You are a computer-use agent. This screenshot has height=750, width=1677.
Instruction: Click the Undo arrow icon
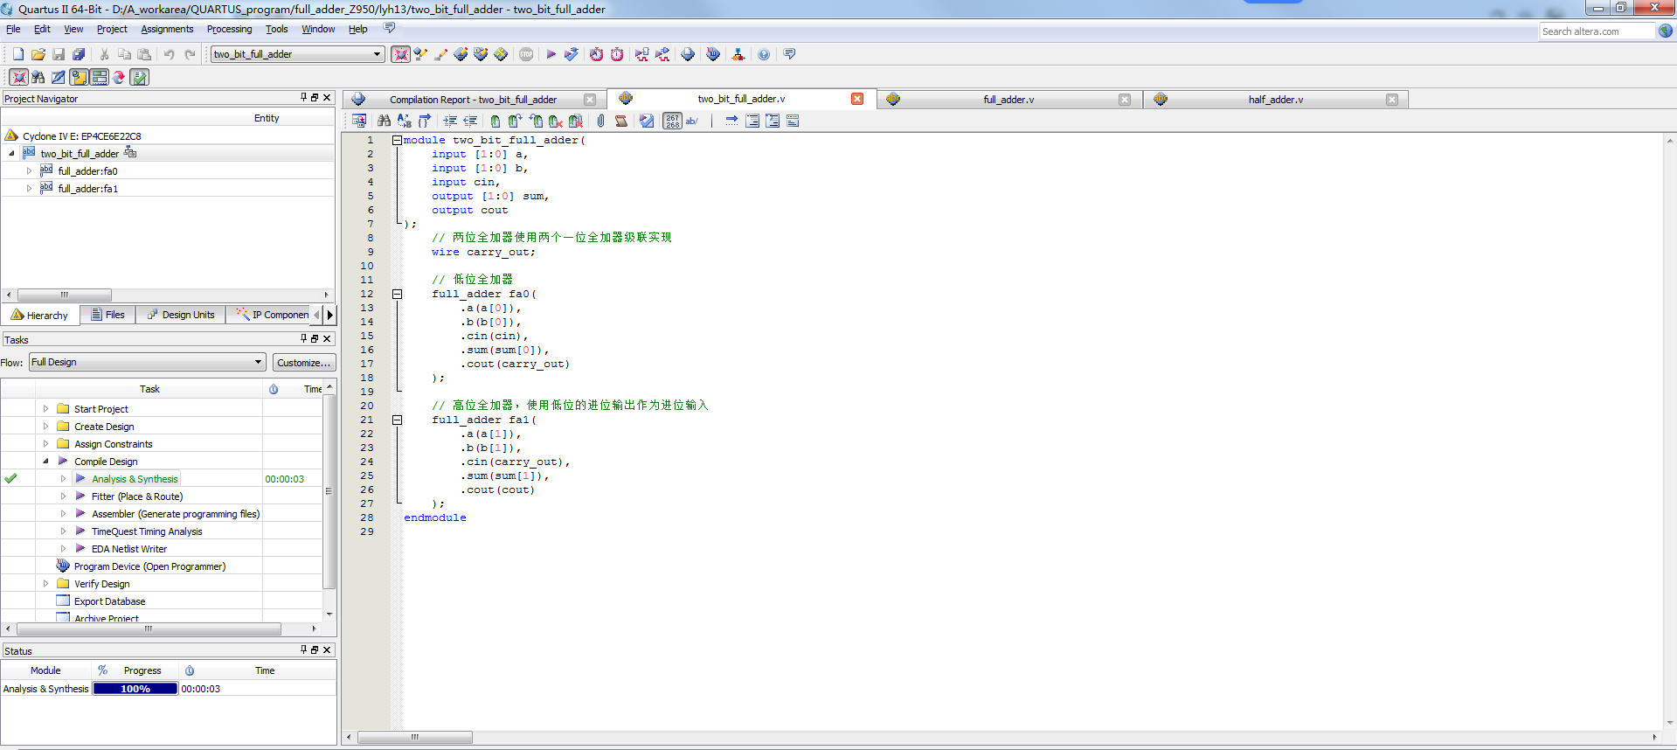coord(169,54)
